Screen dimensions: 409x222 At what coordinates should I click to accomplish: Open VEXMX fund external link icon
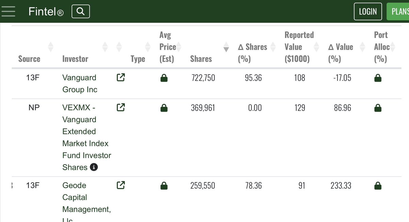point(121,108)
